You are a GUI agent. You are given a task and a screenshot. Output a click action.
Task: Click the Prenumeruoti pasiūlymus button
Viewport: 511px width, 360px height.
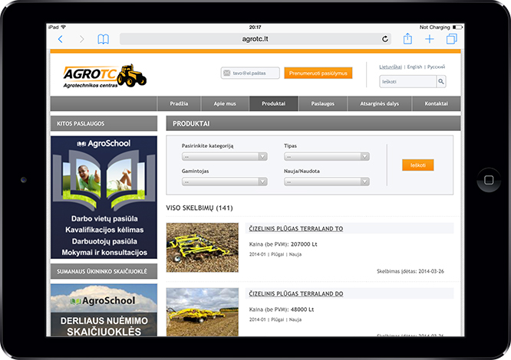click(x=318, y=74)
